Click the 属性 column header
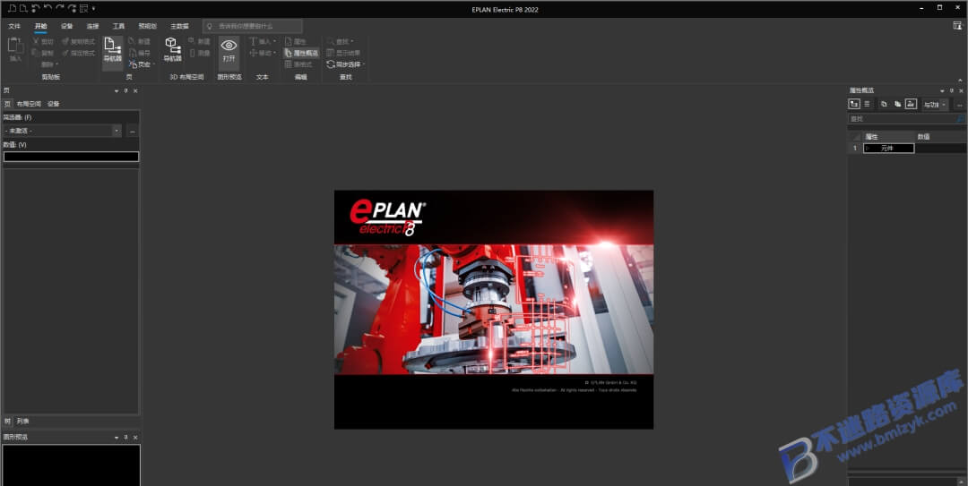Viewport: 968px width, 486px height. point(888,136)
